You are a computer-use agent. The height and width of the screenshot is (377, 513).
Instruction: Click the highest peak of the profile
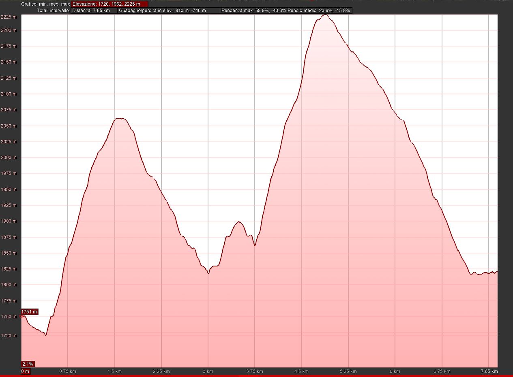(325, 15)
